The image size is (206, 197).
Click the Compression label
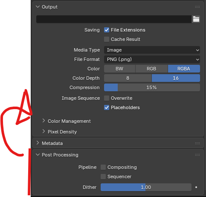[x=84, y=87]
